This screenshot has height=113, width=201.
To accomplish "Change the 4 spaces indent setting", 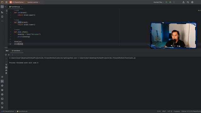I will [x=177, y=111].
